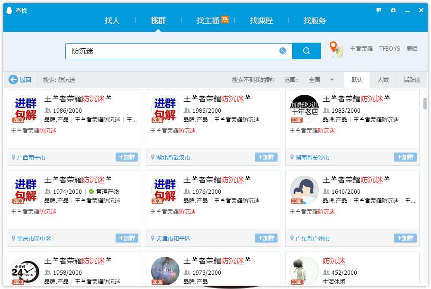Open the 找服务 tab

point(315,20)
